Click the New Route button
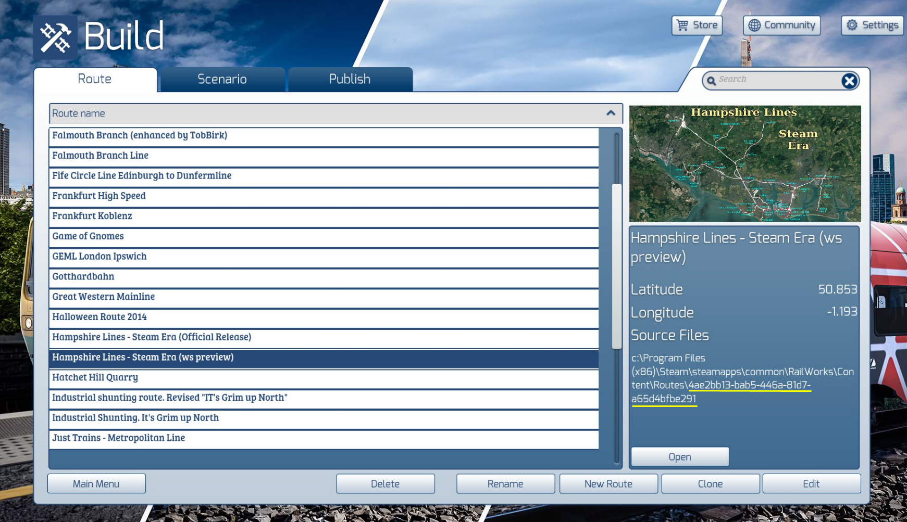The width and height of the screenshot is (907, 522). pos(608,483)
